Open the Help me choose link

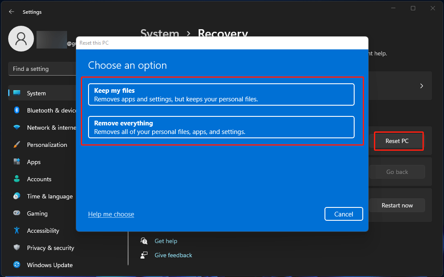click(111, 214)
